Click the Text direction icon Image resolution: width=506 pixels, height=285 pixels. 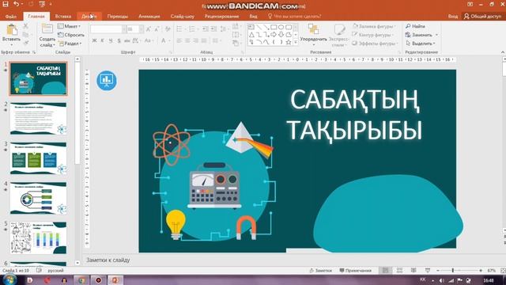pyautogui.click(x=236, y=26)
